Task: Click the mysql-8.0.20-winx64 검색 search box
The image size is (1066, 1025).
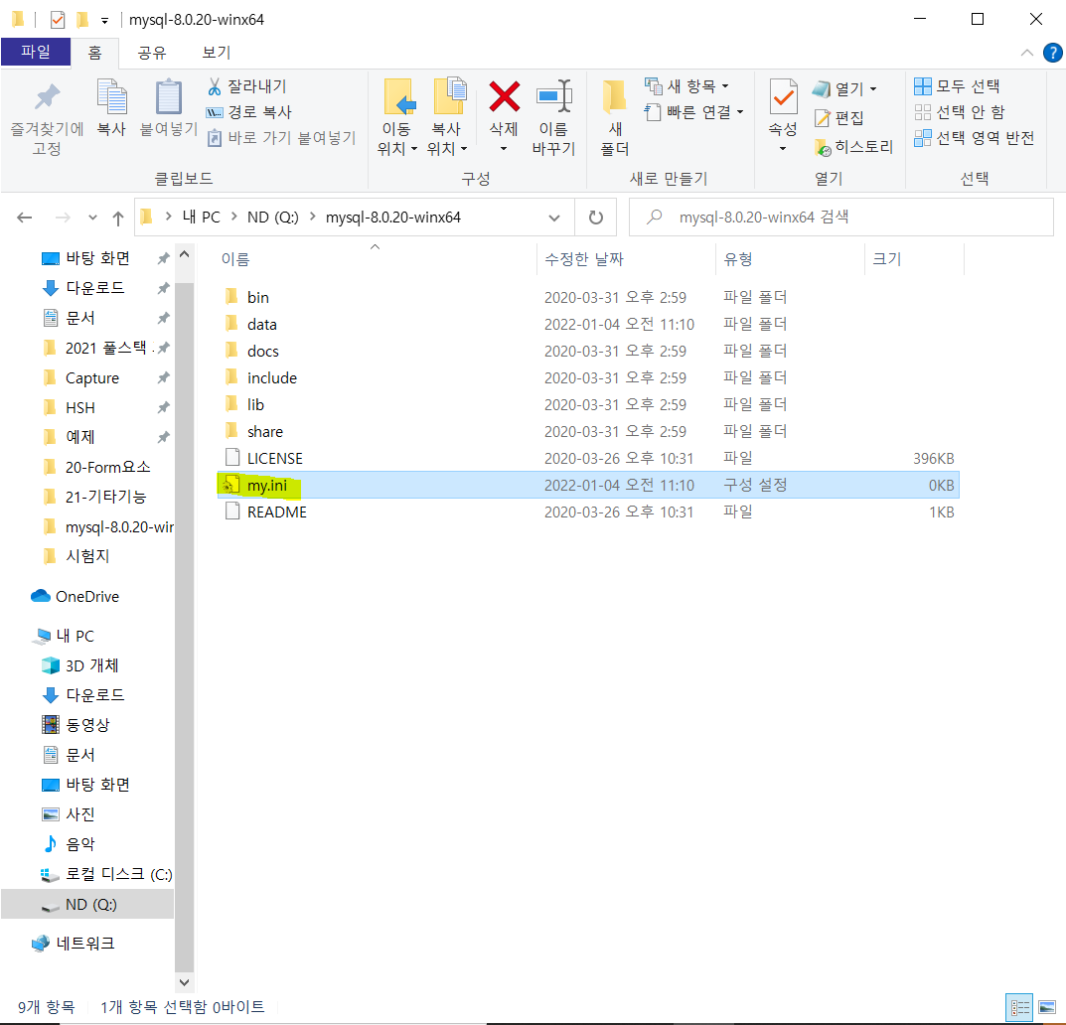Action: point(840,218)
